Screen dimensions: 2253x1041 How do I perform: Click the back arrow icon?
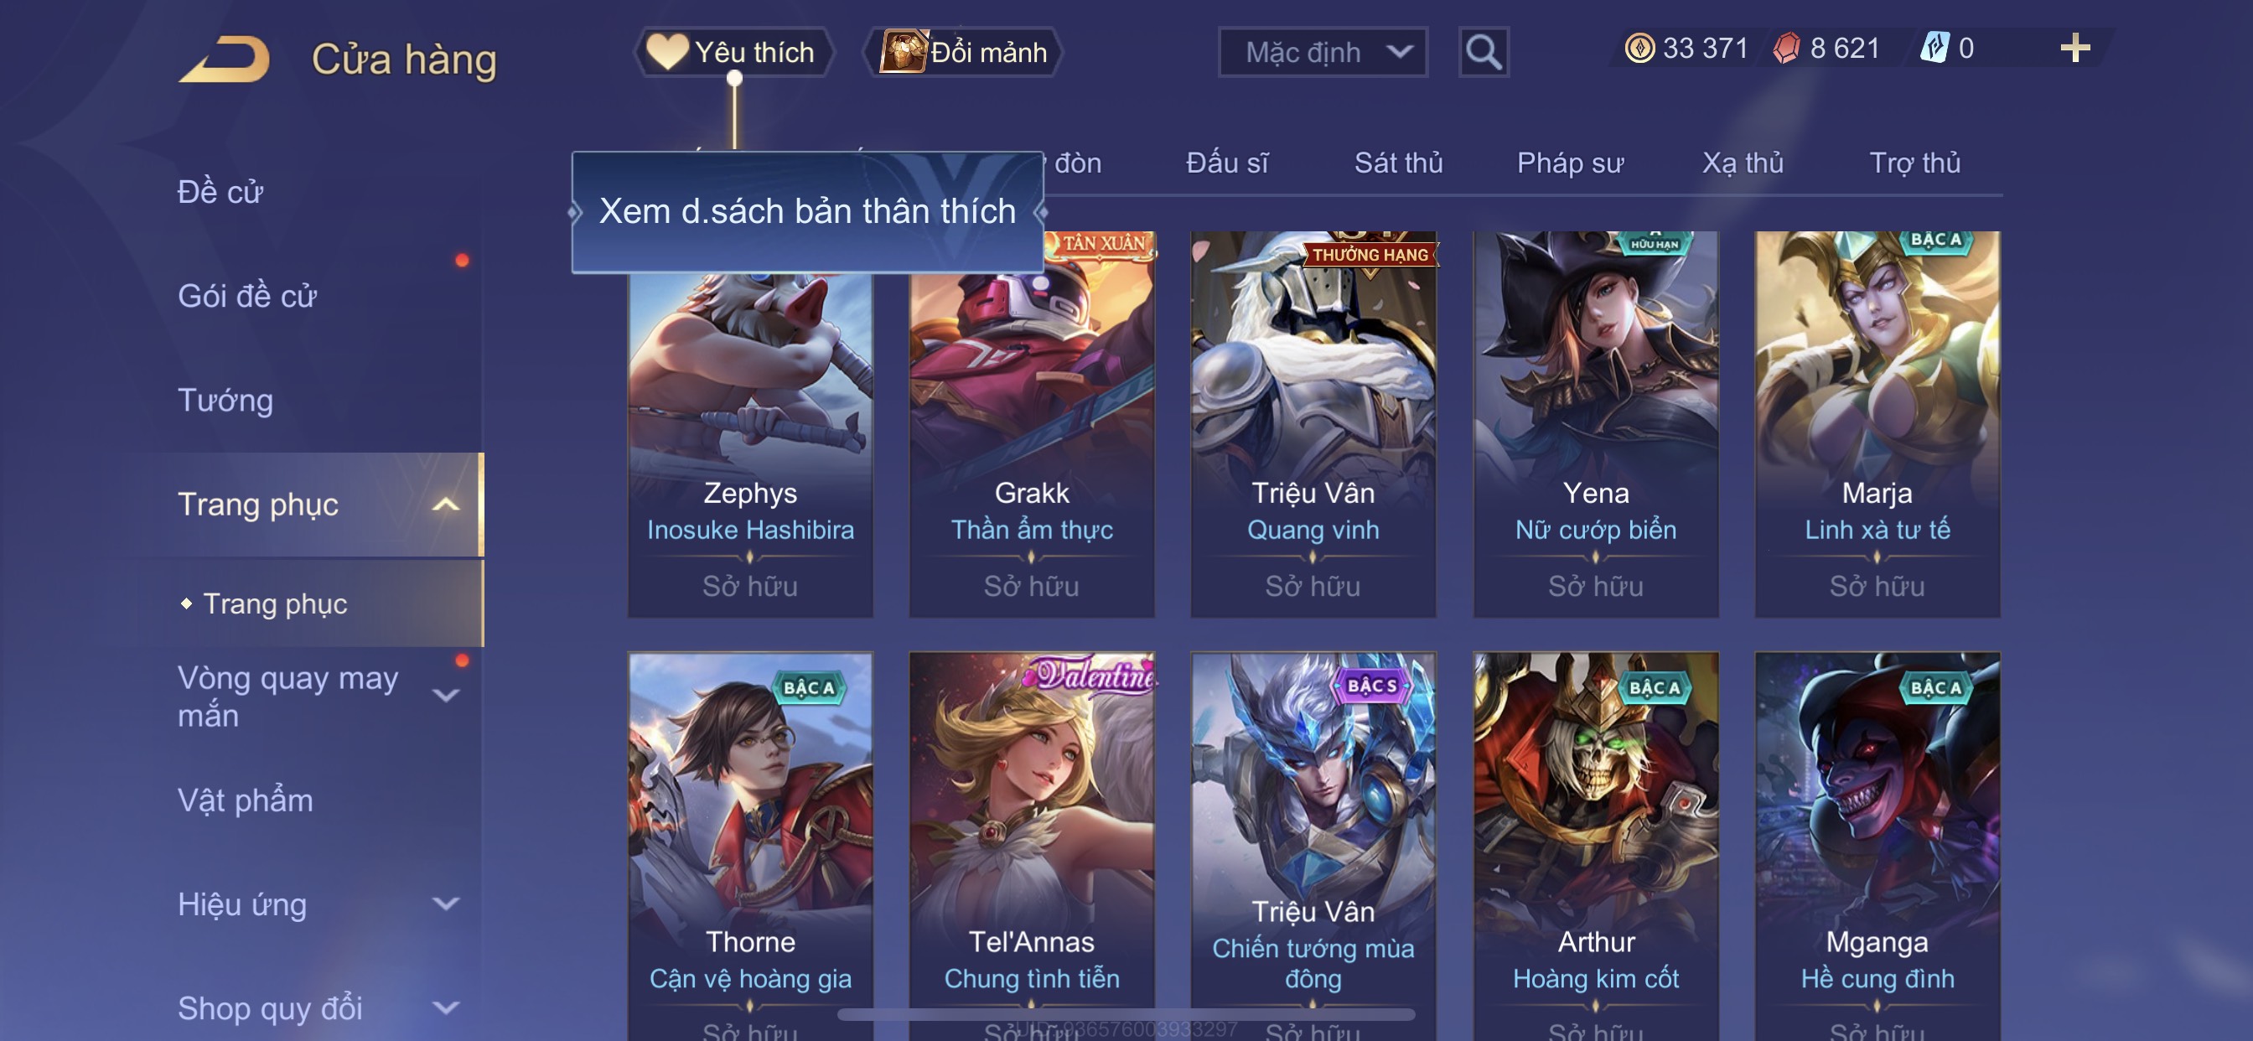(225, 60)
